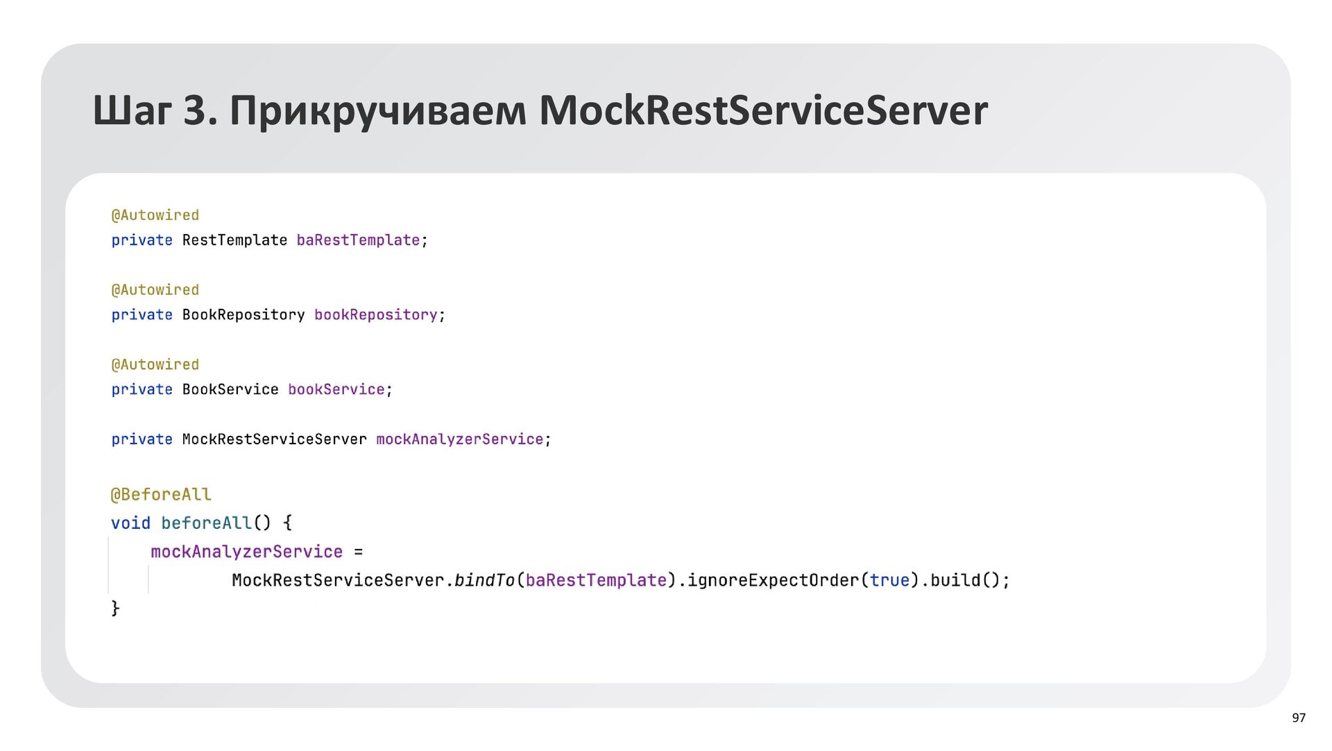The image size is (1332, 751).
Task: Click the 'true' argument keyword
Action: tap(889, 580)
